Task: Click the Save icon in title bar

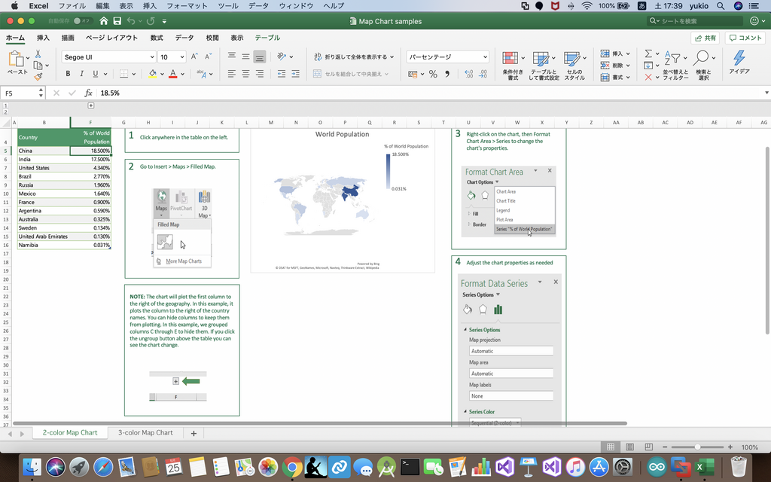Action: (117, 21)
